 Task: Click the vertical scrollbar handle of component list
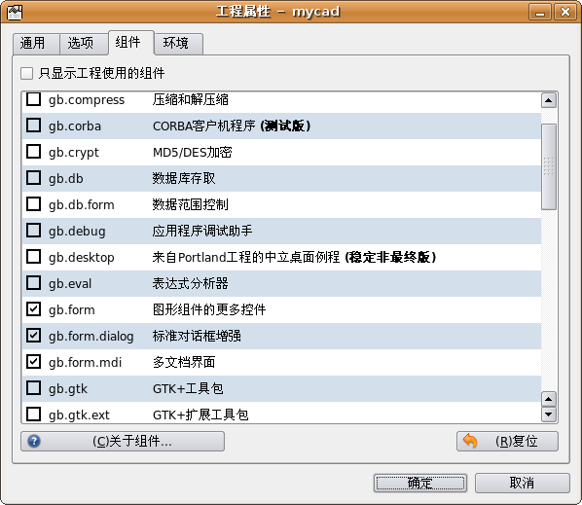549,167
